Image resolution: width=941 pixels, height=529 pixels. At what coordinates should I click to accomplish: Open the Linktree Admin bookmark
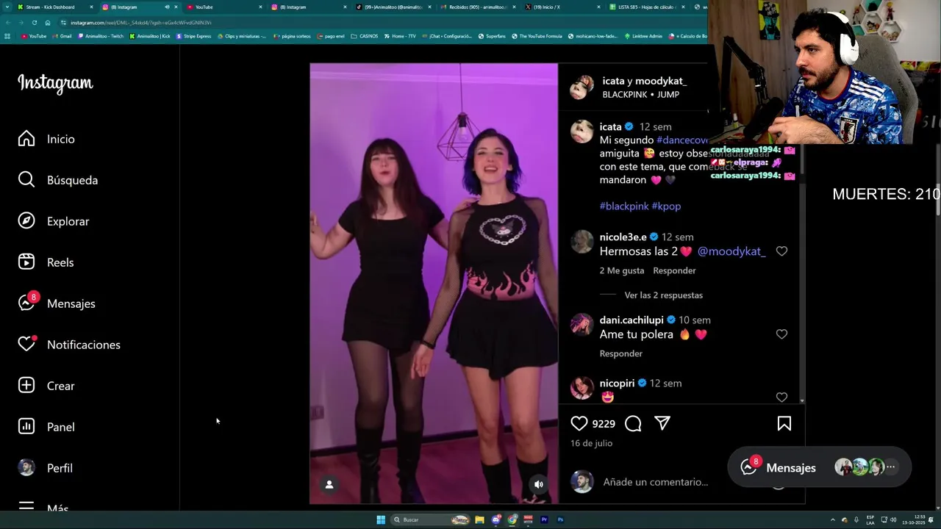643,36
